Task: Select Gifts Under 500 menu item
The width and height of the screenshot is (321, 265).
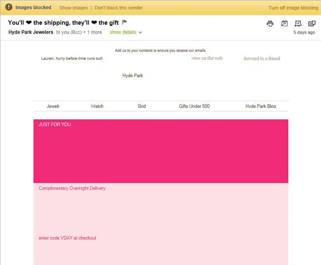Action: (194, 106)
